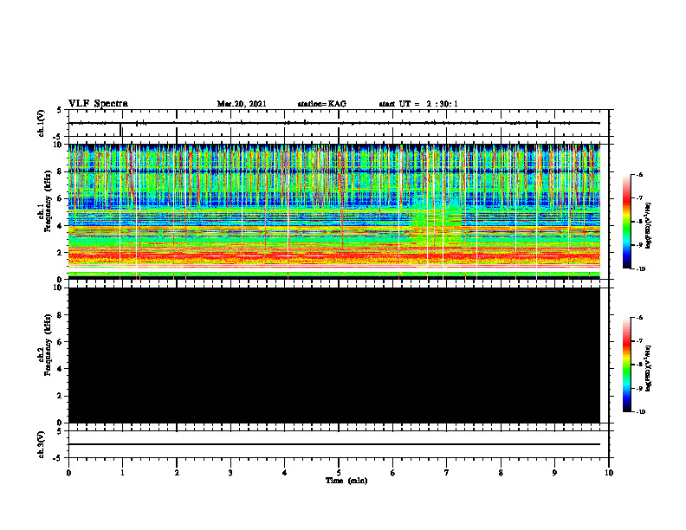686x530 pixels.
Task: Click the "-6" tick on ch.2 color bar
Action: point(639,318)
